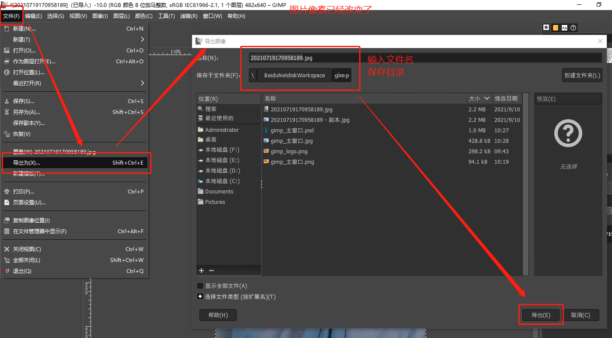The image size is (612, 338).
Task: Click the gimp path folder button
Action: tap(342, 76)
